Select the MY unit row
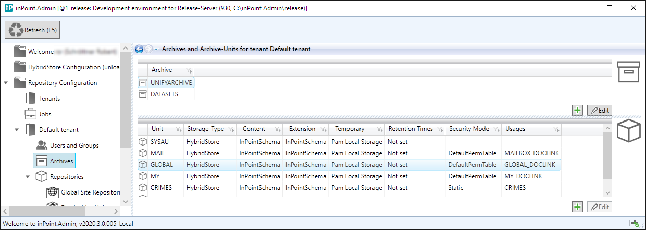 click(x=350, y=176)
